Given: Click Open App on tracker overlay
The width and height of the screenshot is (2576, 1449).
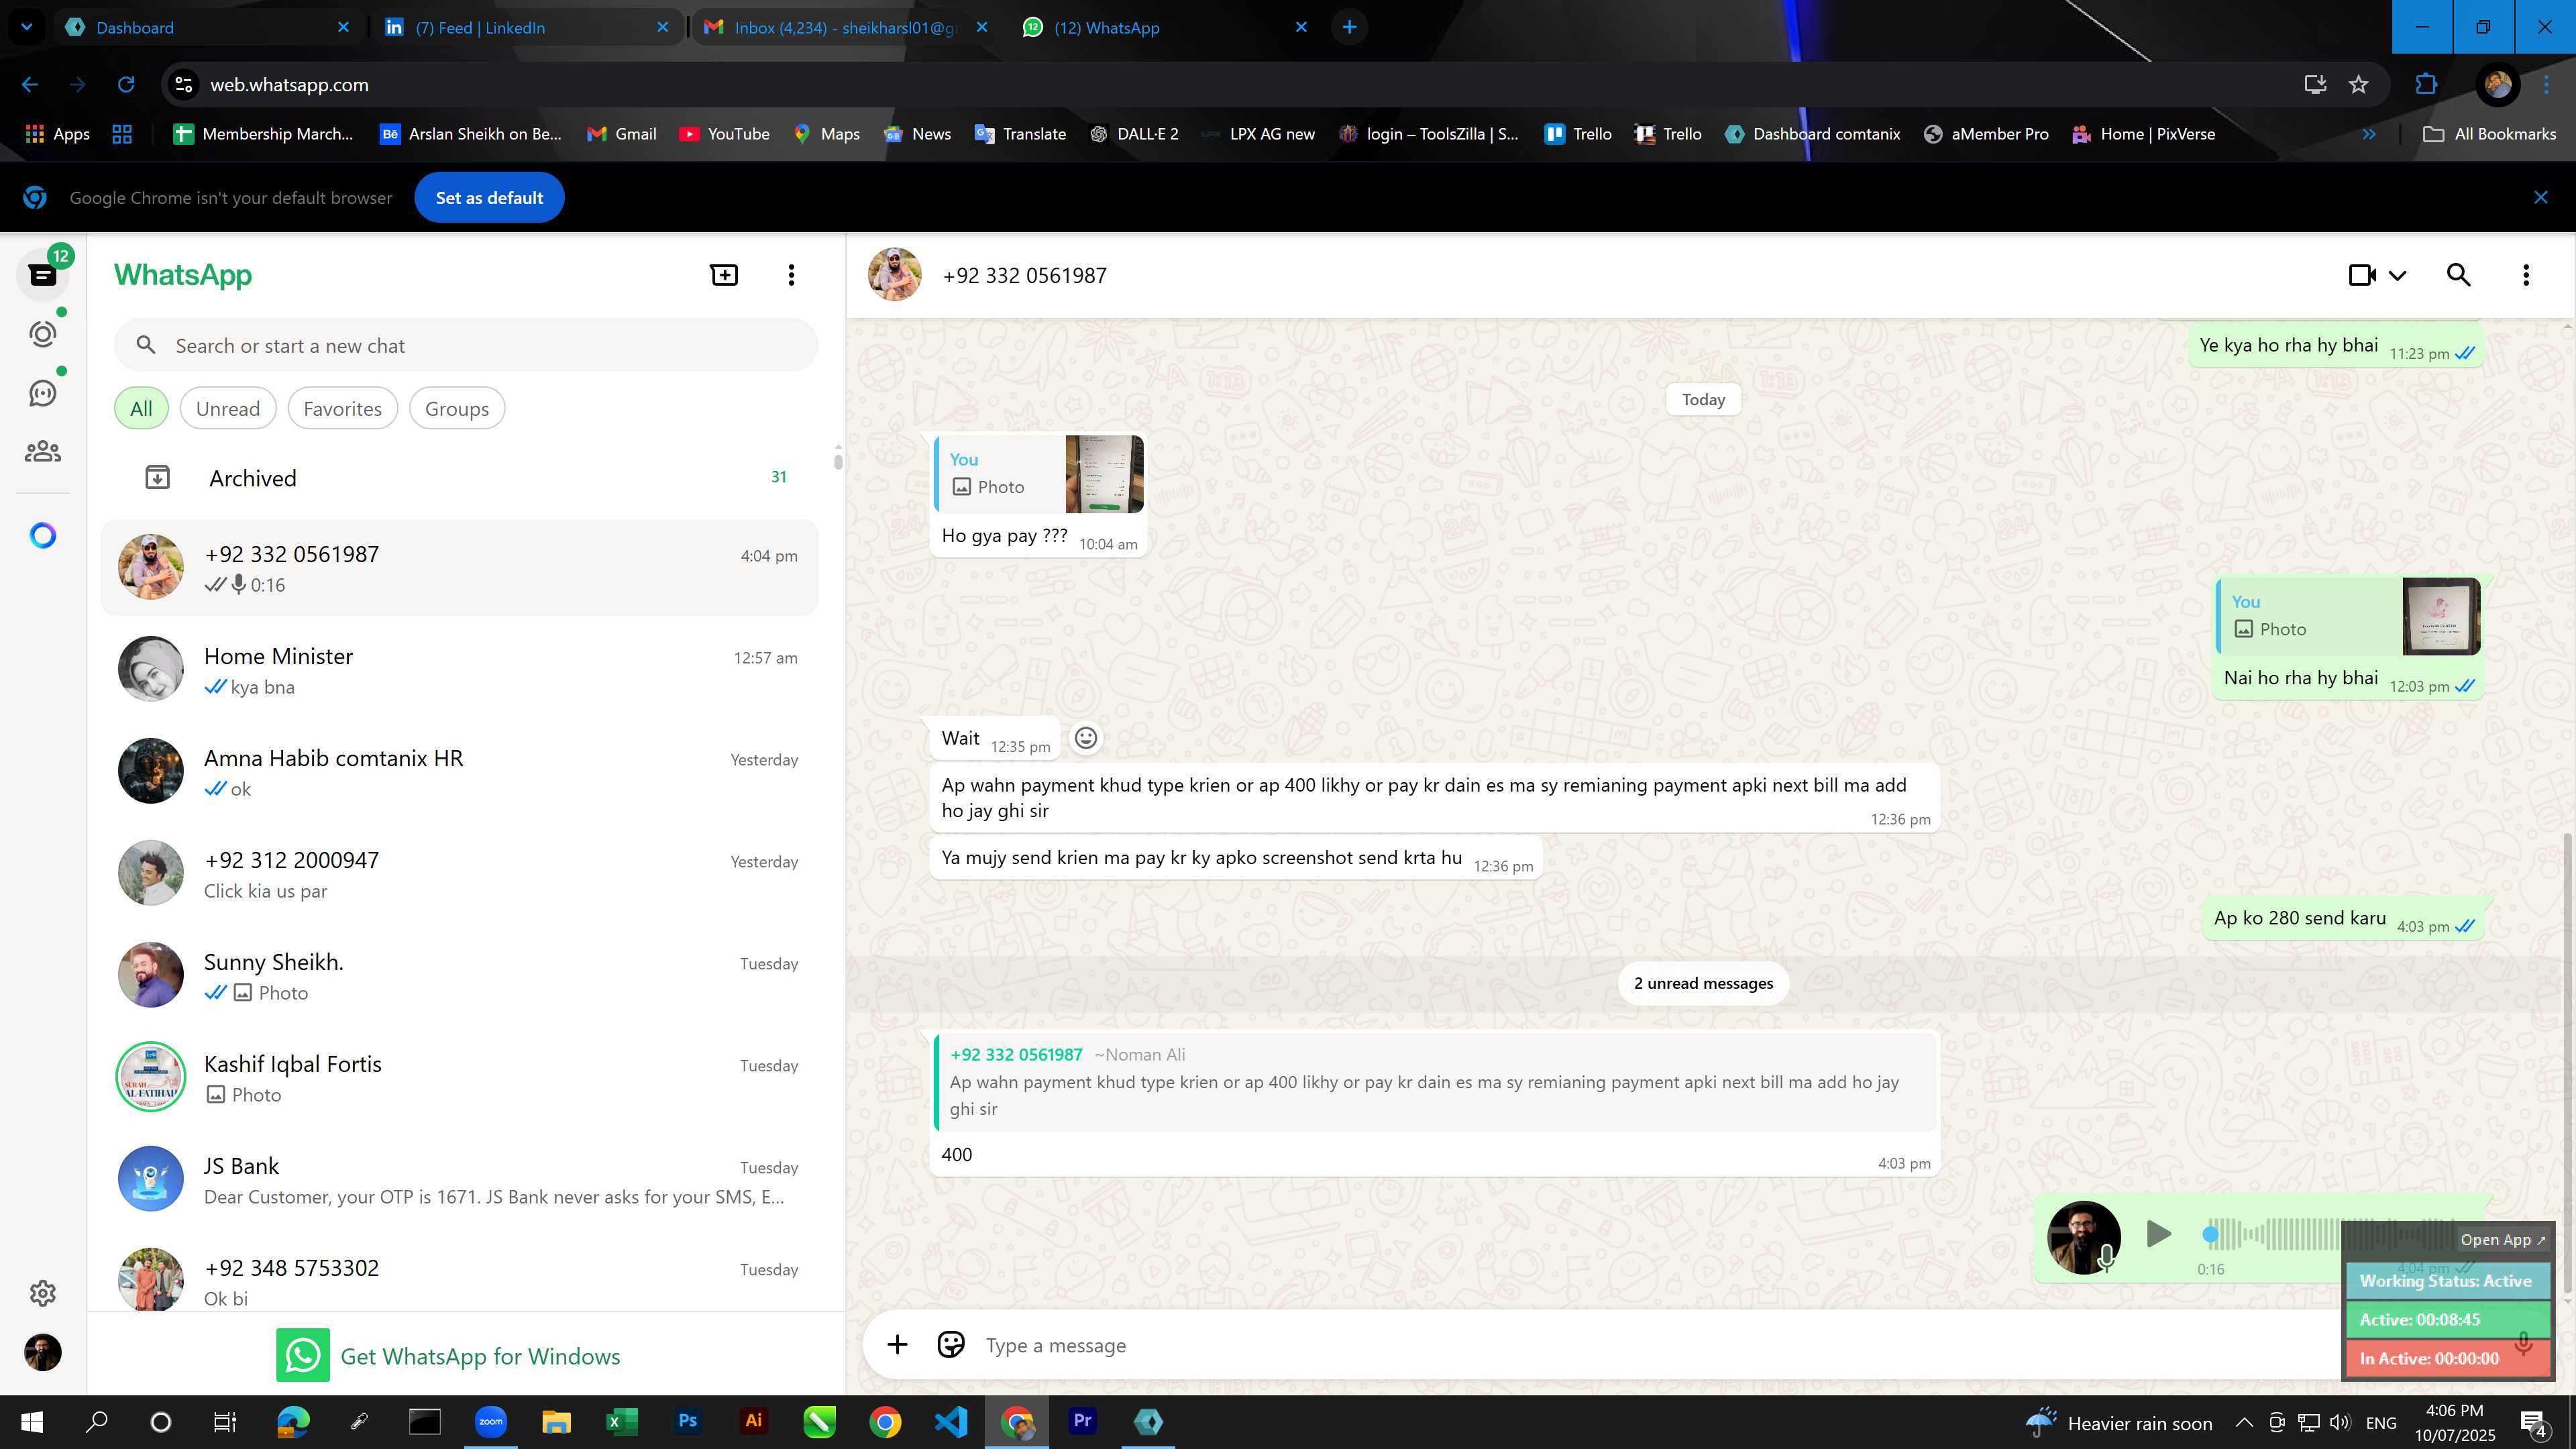Looking at the screenshot, I should [x=2502, y=1240].
